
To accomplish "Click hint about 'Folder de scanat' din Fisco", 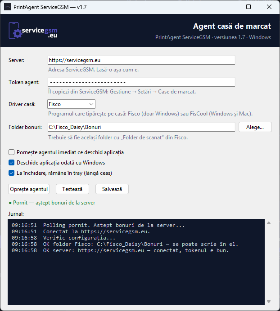I will click(x=118, y=138).
